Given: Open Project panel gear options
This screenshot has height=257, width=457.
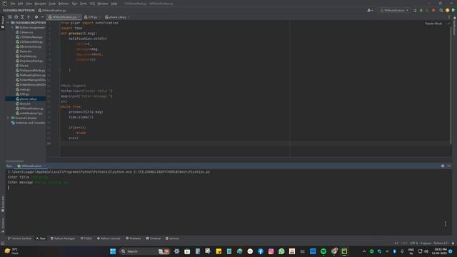Looking at the screenshot, I should 36,17.
